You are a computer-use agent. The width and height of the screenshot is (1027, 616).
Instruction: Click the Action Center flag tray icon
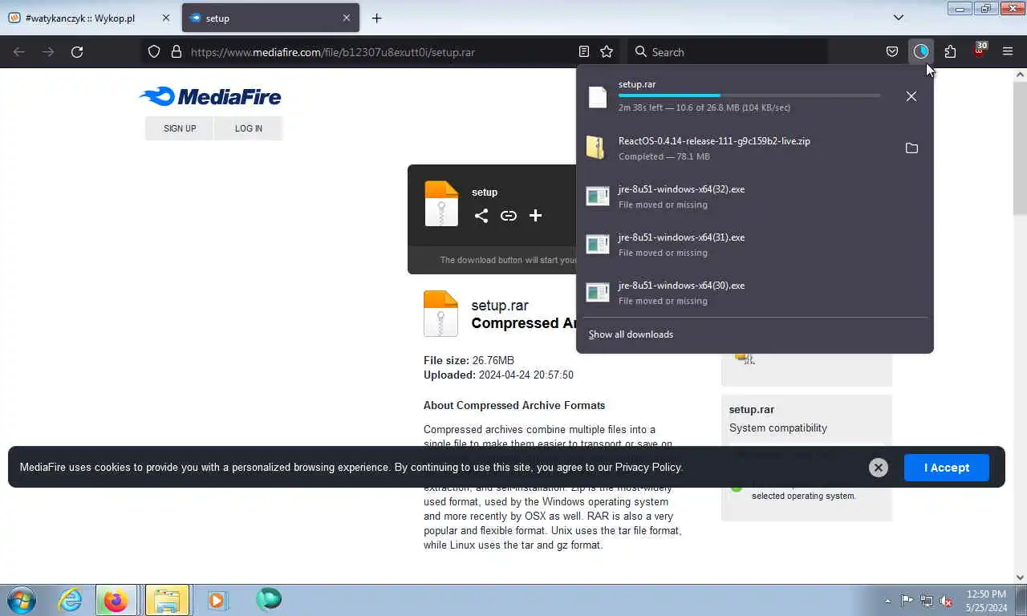coord(907,601)
